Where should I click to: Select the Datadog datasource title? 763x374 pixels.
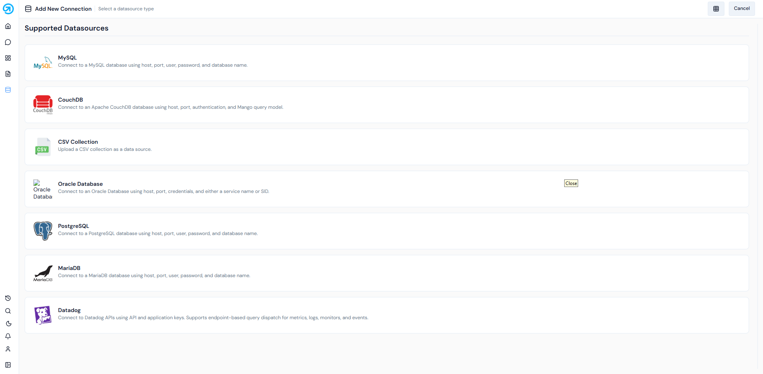(69, 310)
